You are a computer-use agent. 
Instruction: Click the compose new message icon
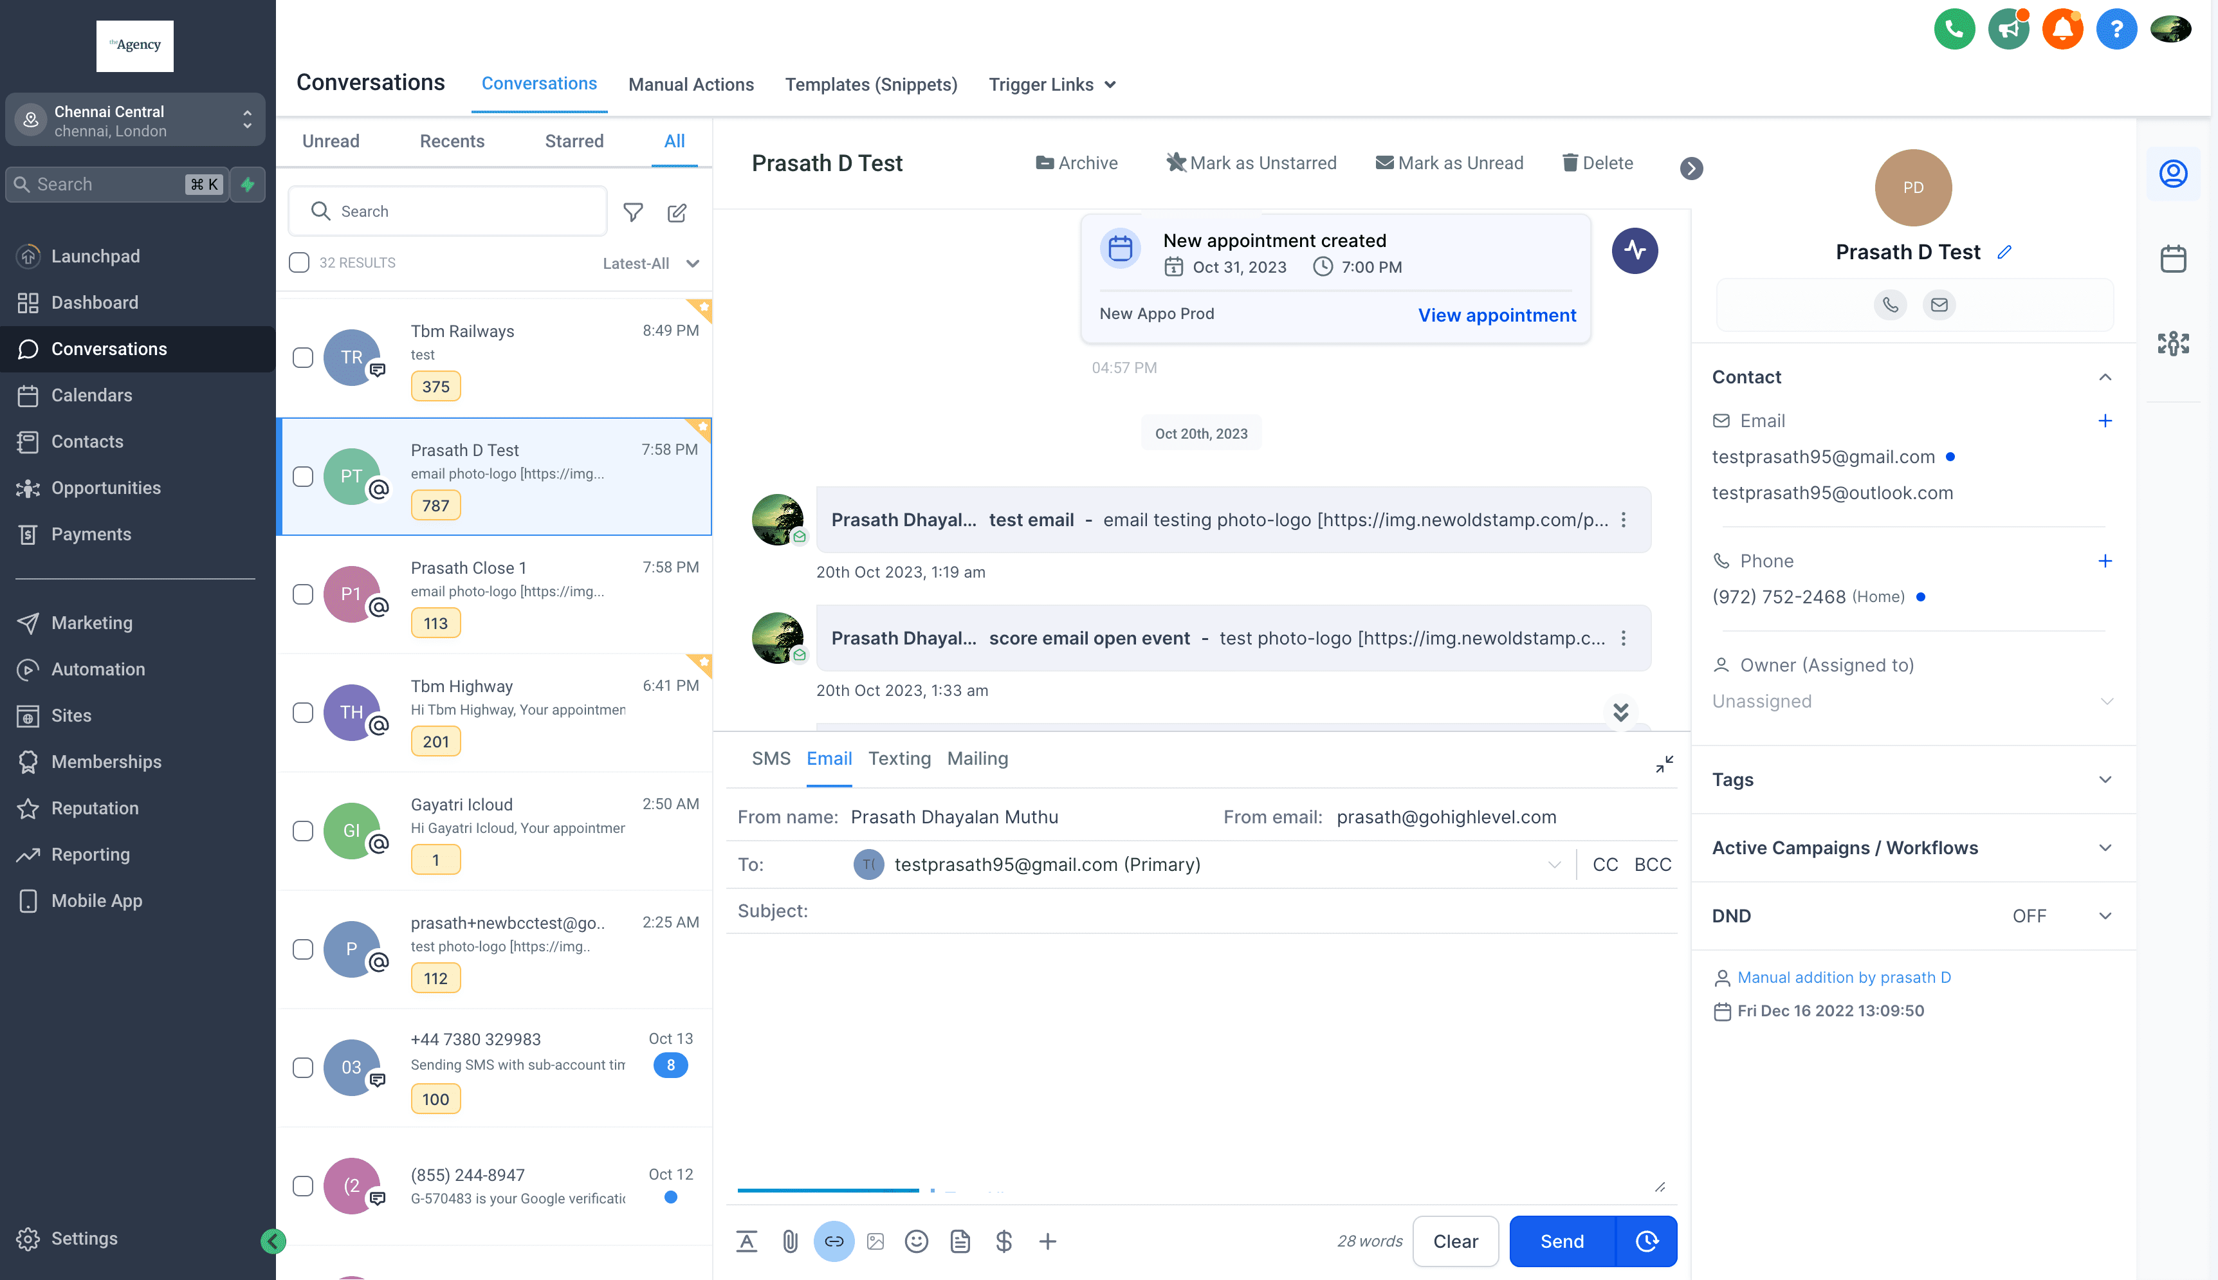(677, 212)
